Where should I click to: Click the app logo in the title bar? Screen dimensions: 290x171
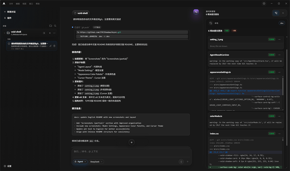click(4, 3)
